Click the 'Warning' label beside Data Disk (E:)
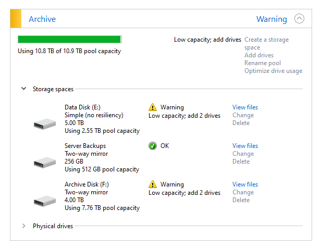Screen dimensions: 322x248 pos(172,107)
